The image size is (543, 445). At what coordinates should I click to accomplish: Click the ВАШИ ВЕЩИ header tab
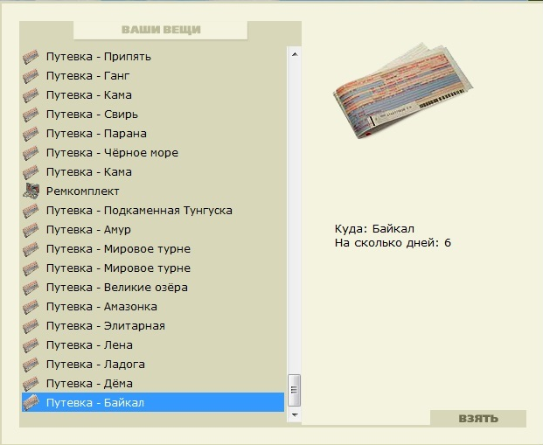click(161, 30)
